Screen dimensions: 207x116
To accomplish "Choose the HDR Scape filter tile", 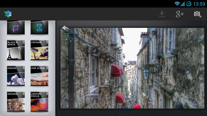I will click(x=40, y=76).
